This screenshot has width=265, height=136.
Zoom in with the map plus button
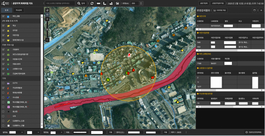(x=47, y=19)
